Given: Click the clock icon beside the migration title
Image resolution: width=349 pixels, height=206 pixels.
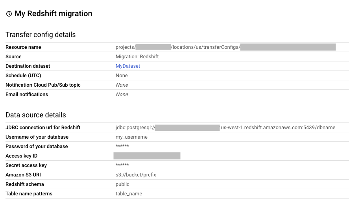Looking at the screenshot, I should [x=9, y=14].
